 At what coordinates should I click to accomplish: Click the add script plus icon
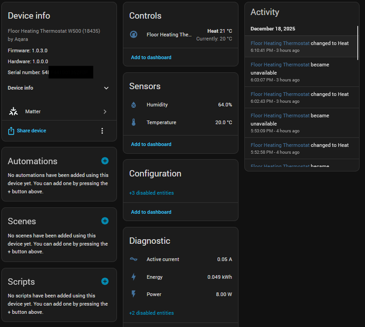pyautogui.click(x=105, y=282)
